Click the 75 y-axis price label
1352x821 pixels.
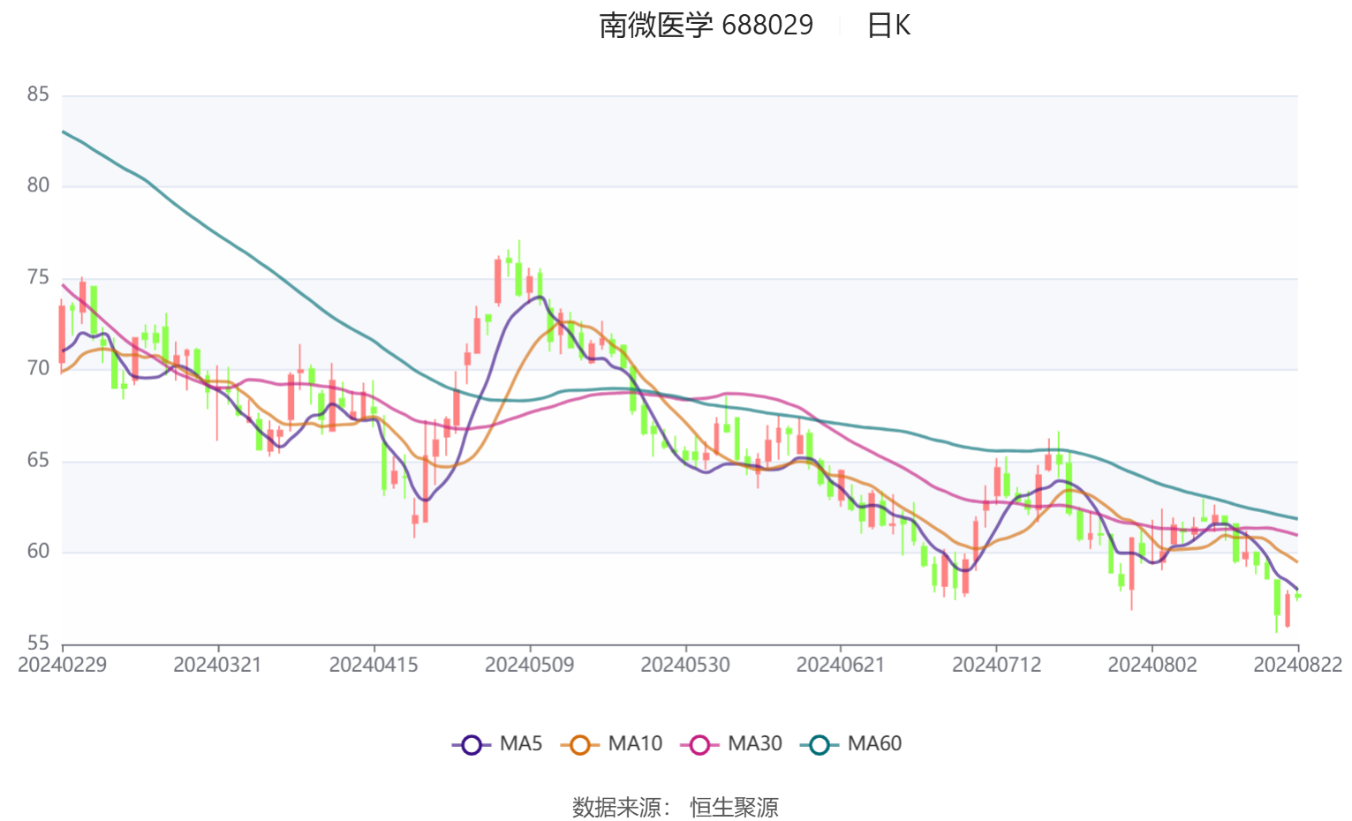(x=38, y=277)
